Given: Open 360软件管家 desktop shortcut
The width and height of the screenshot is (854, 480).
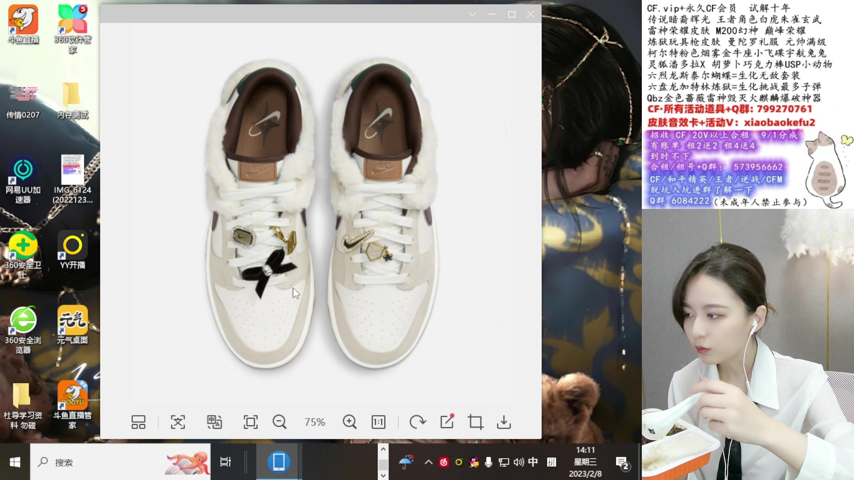Looking at the screenshot, I should [x=73, y=29].
